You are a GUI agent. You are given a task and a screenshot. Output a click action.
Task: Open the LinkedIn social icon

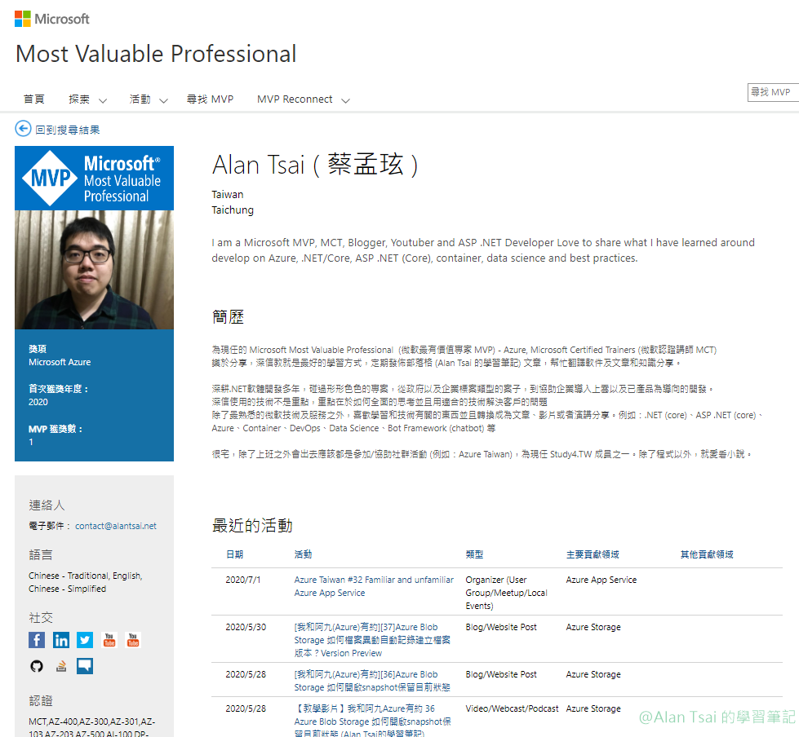click(61, 640)
